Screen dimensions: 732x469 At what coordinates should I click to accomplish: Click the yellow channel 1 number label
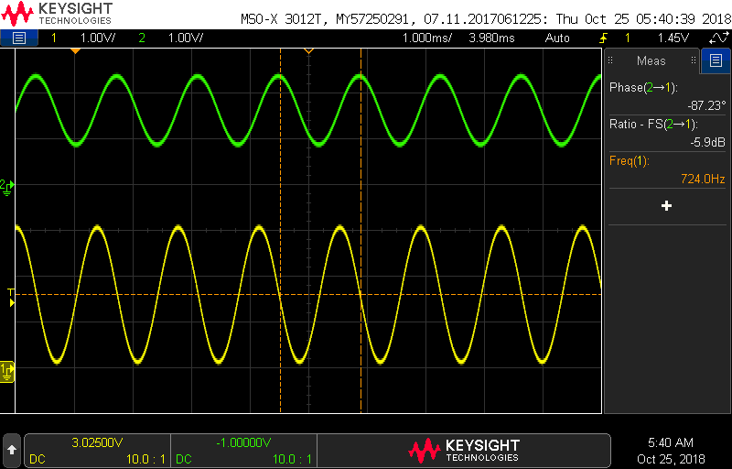(54, 38)
